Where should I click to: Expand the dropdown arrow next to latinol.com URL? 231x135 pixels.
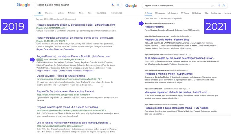coord(189,89)
